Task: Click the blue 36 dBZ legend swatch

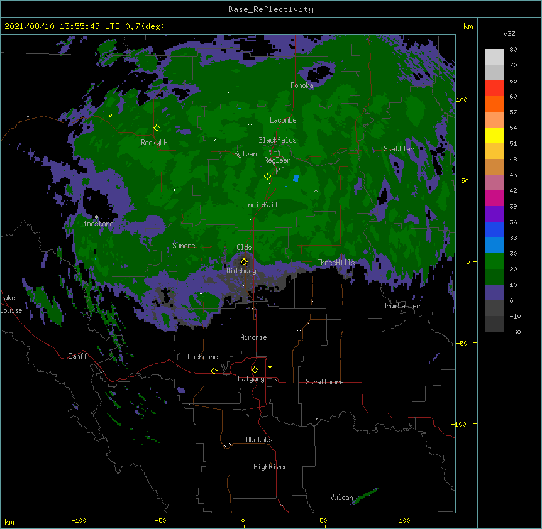Action: (x=494, y=229)
